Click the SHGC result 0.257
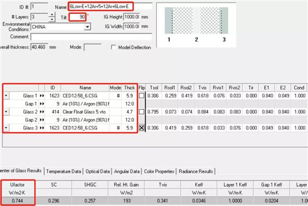308x206 pixels. click(90, 201)
